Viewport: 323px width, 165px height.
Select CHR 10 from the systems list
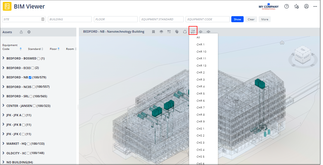pyautogui.click(x=201, y=52)
